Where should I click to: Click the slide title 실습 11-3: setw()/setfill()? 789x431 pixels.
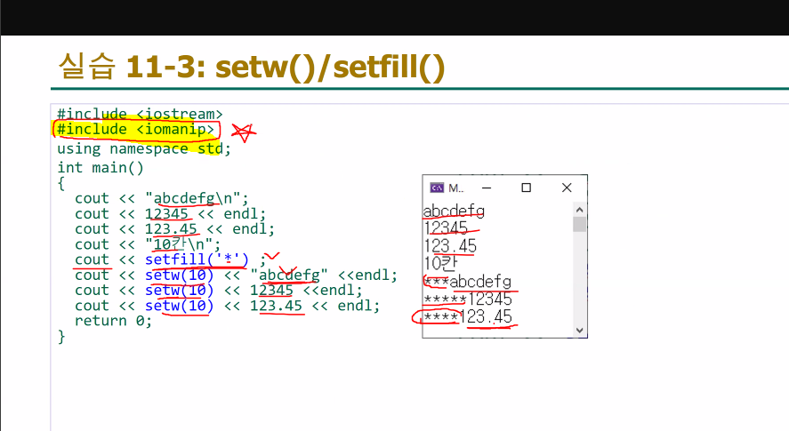(251, 66)
